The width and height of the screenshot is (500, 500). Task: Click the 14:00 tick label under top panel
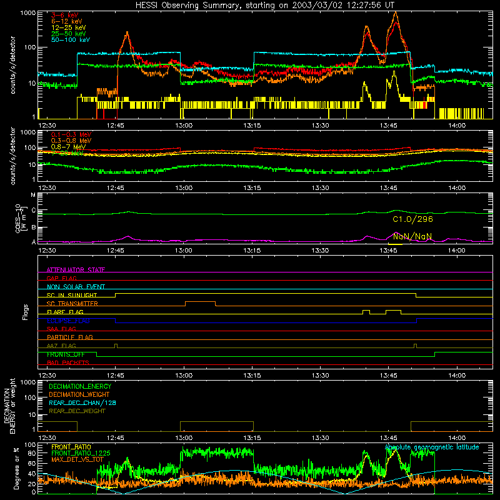pyautogui.click(x=457, y=126)
